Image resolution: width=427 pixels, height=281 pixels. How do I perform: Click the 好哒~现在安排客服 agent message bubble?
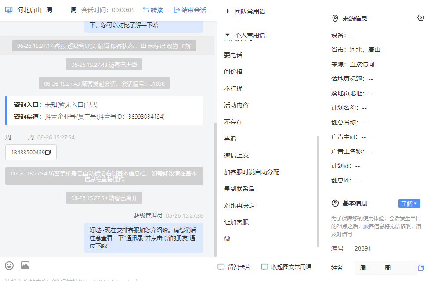(x=144, y=238)
